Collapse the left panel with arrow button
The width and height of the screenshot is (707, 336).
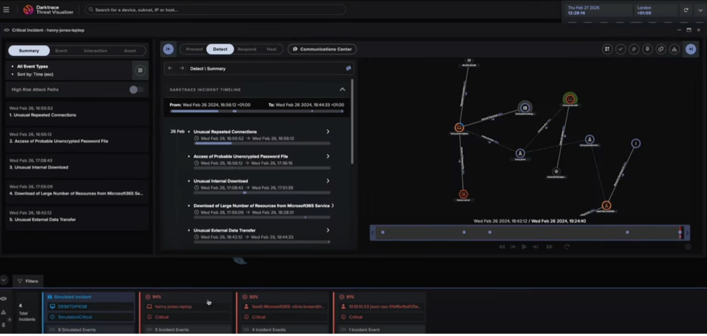click(168, 49)
